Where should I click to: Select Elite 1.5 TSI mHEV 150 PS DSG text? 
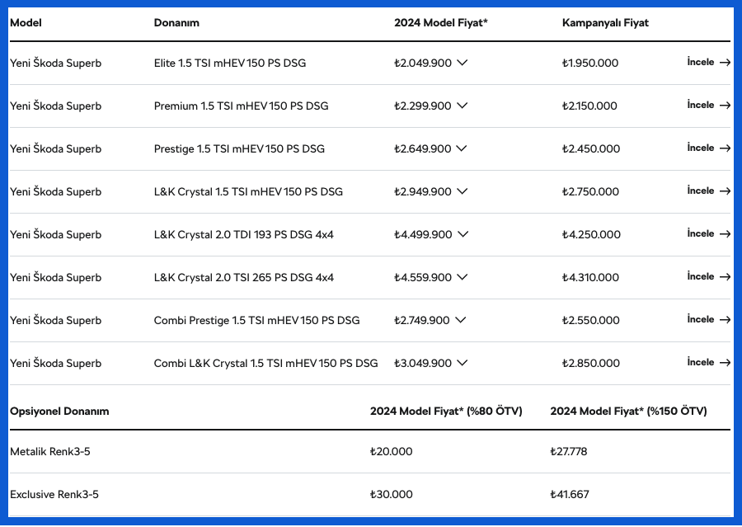click(230, 63)
